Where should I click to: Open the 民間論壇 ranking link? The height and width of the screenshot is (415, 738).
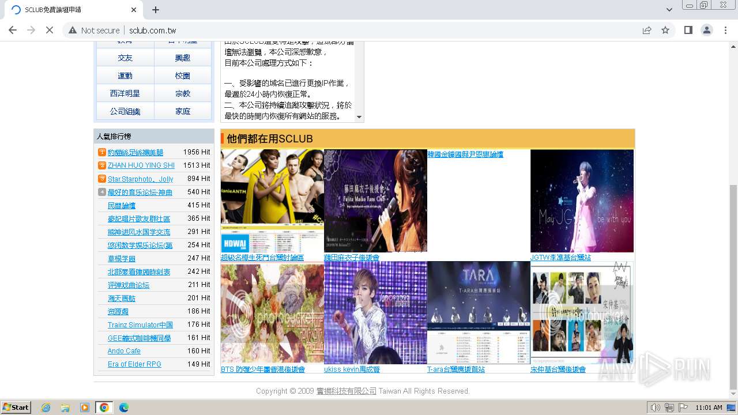(x=122, y=205)
